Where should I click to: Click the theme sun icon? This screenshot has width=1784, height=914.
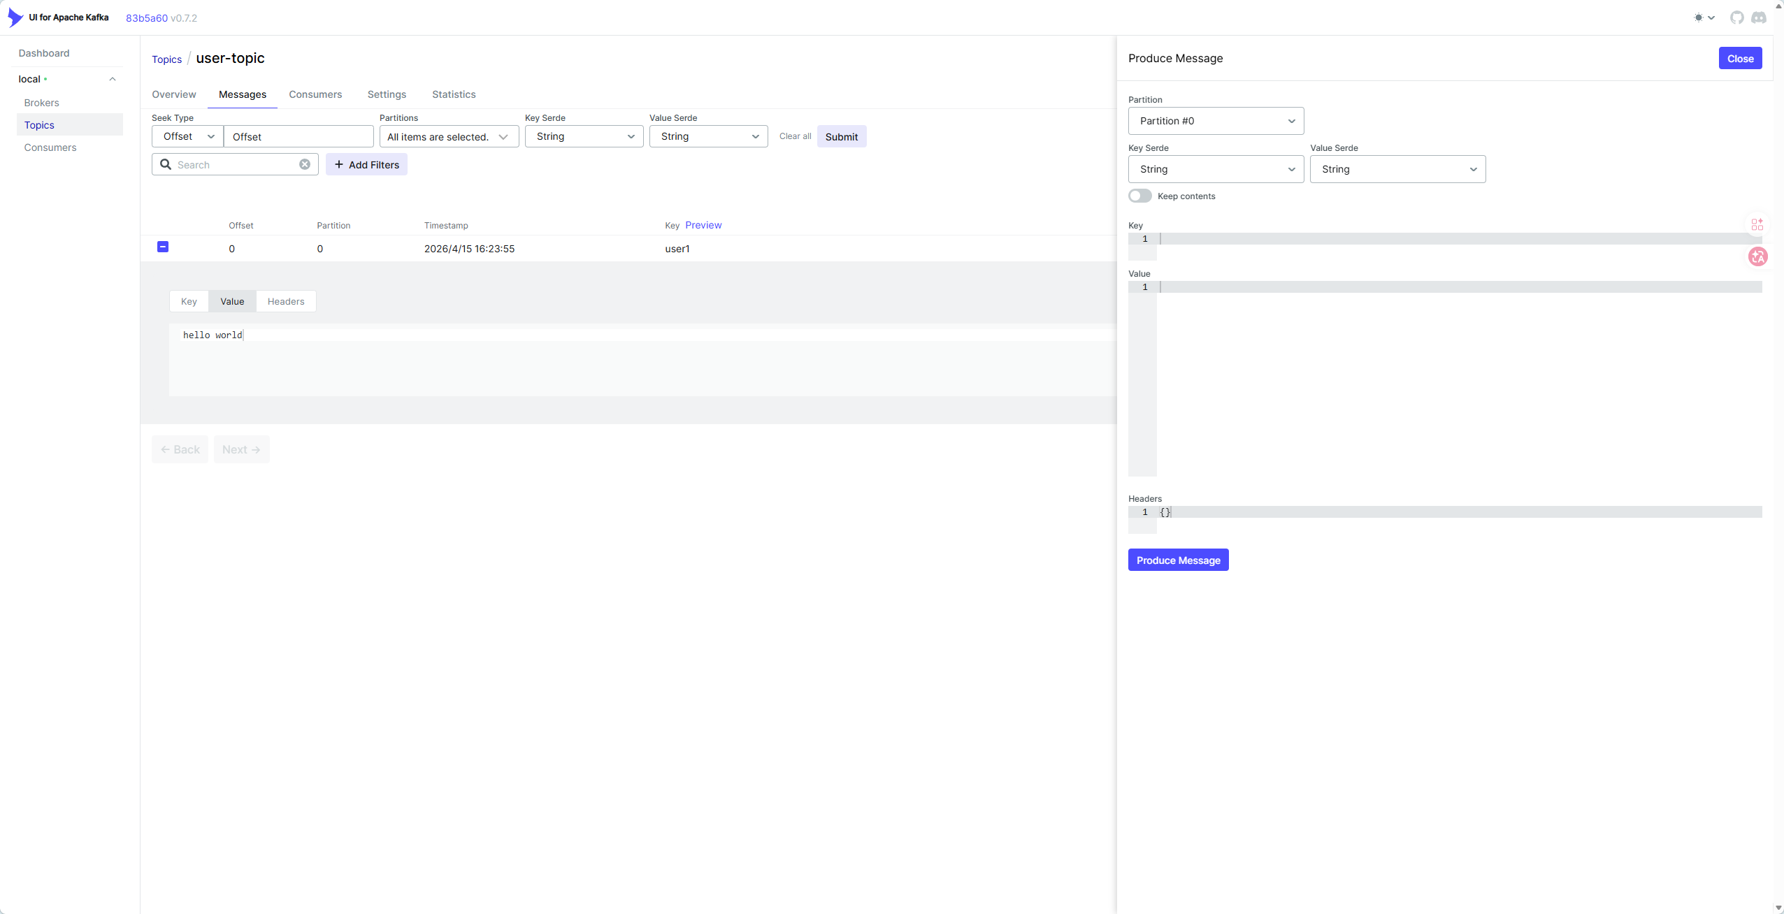[x=1699, y=17]
